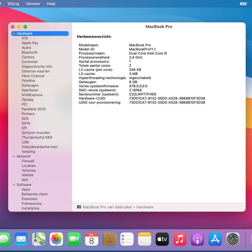
Task: Select Schijven branden in sidebar
Action: click(x=36, y=133)
